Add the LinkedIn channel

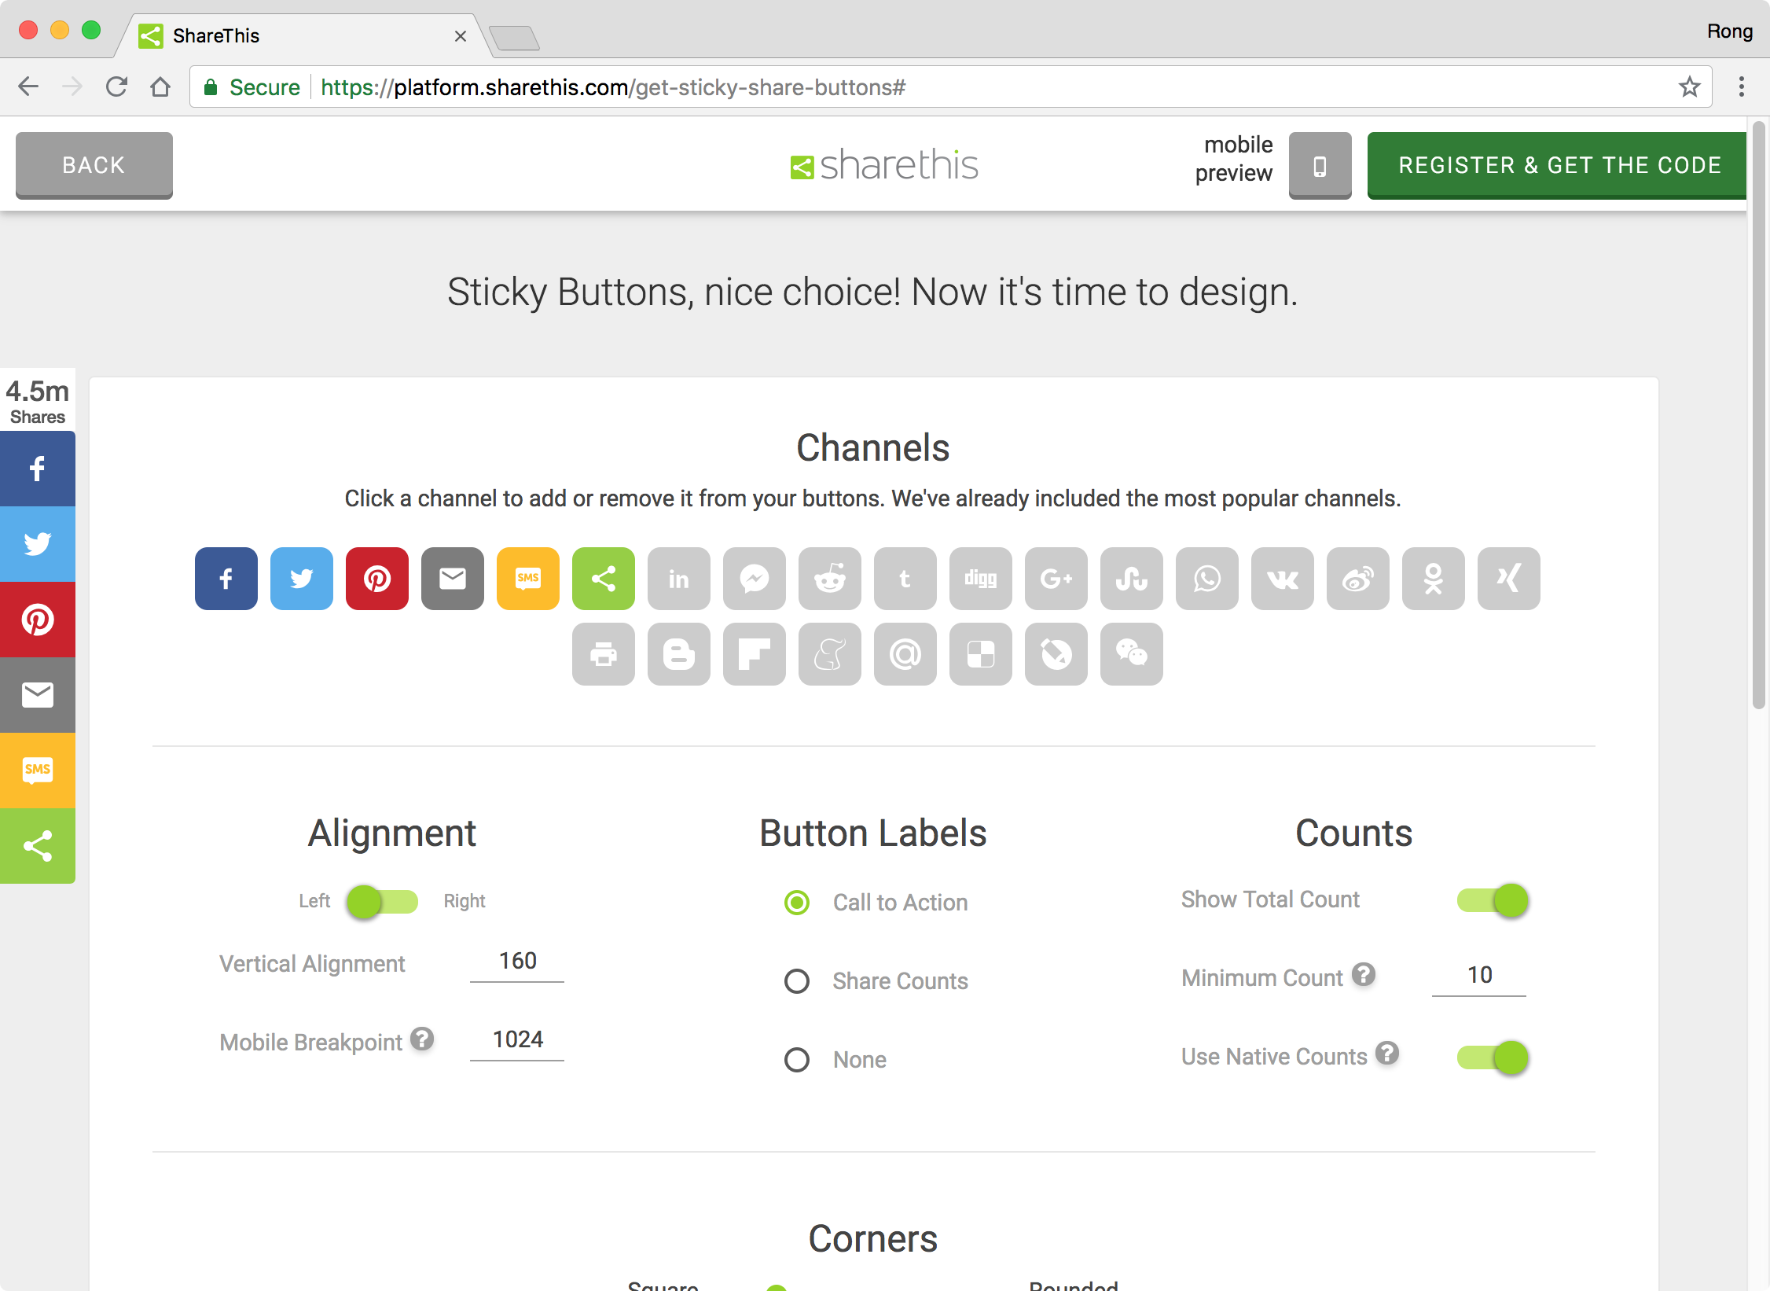click(x=679, y=579)
